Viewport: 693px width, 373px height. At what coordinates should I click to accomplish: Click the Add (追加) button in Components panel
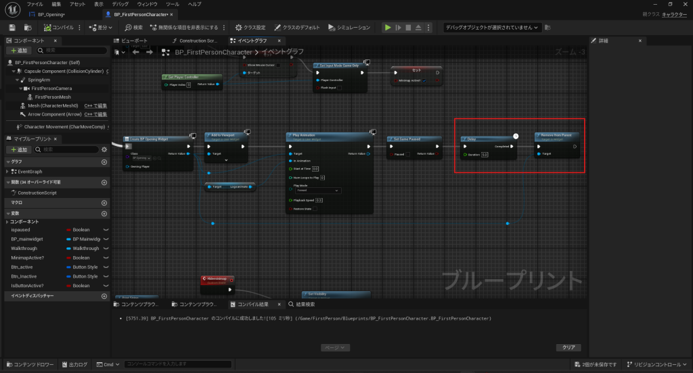tap(19, 51)
